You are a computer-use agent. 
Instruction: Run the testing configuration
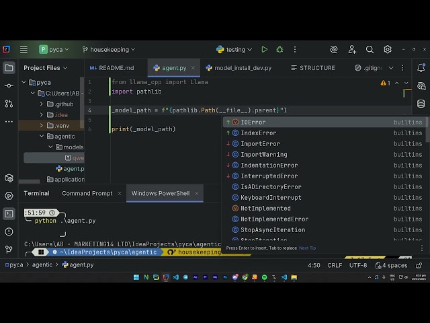click(x=264, y=49)
